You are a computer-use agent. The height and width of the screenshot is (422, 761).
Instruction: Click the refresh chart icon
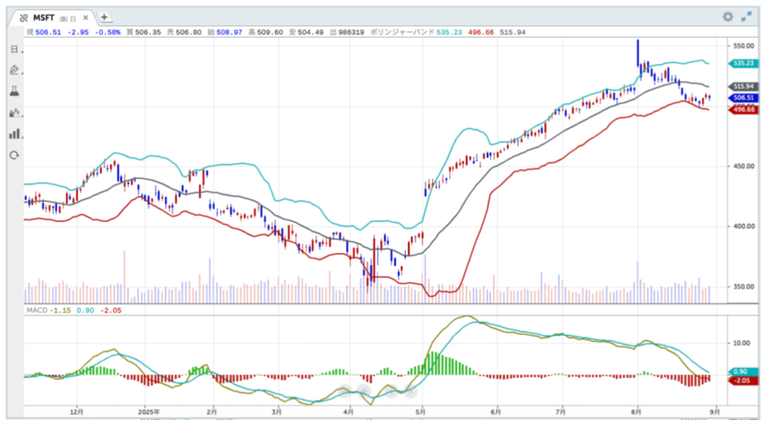(14, 155)
